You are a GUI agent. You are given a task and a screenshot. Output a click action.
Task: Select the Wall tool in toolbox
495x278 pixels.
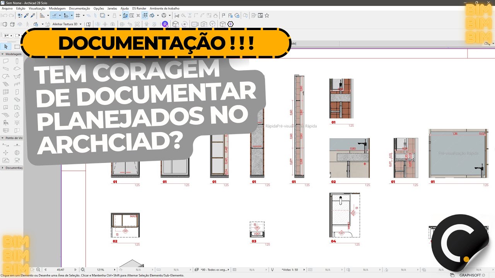6,61
